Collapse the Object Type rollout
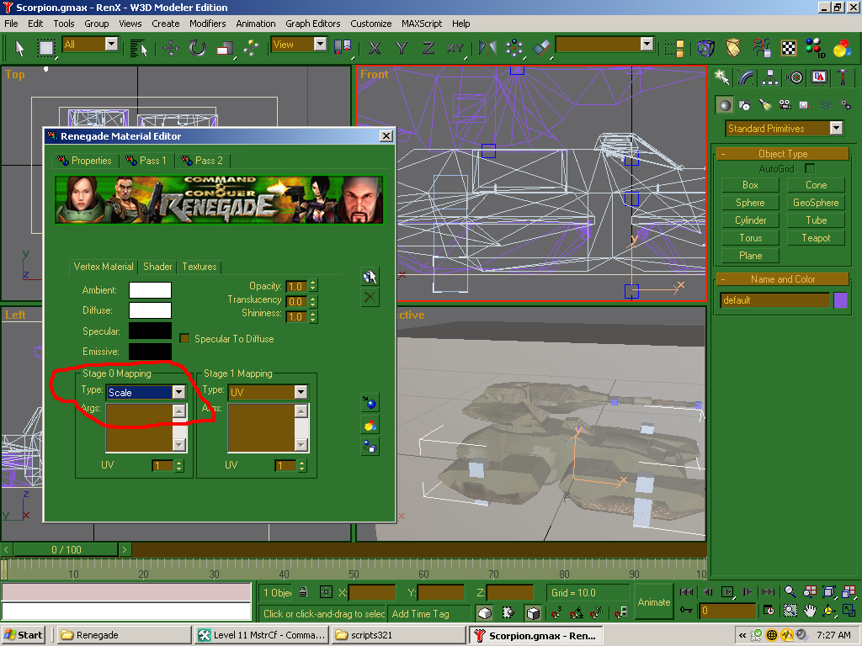 click(783, 154)
